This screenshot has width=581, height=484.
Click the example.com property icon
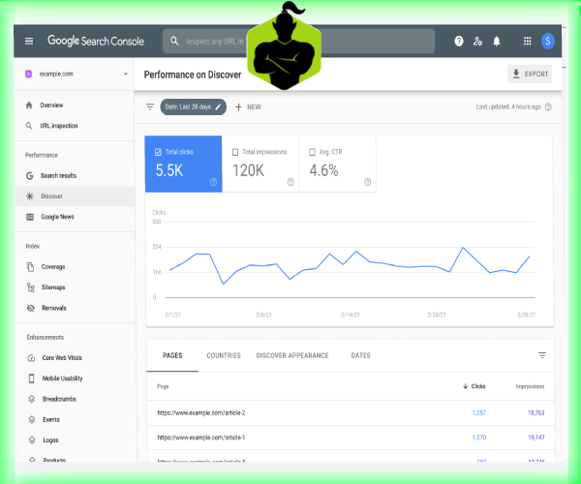(28, 74)
